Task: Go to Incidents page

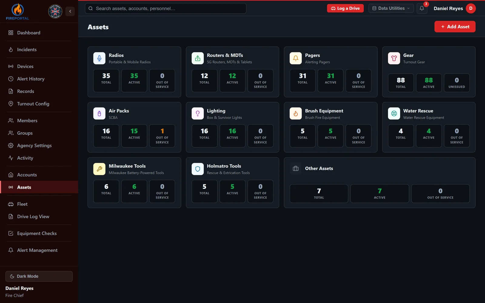Action: point(39,49)
